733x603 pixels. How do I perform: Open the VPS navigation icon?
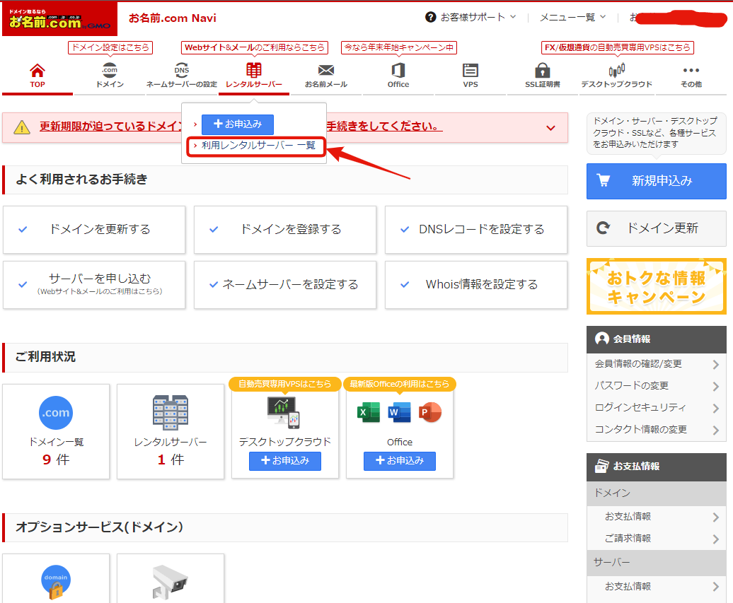click(471, 71)
